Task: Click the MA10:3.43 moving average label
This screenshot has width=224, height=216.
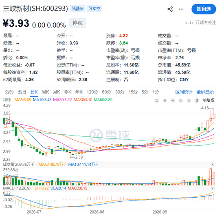Action: (42, 100)
